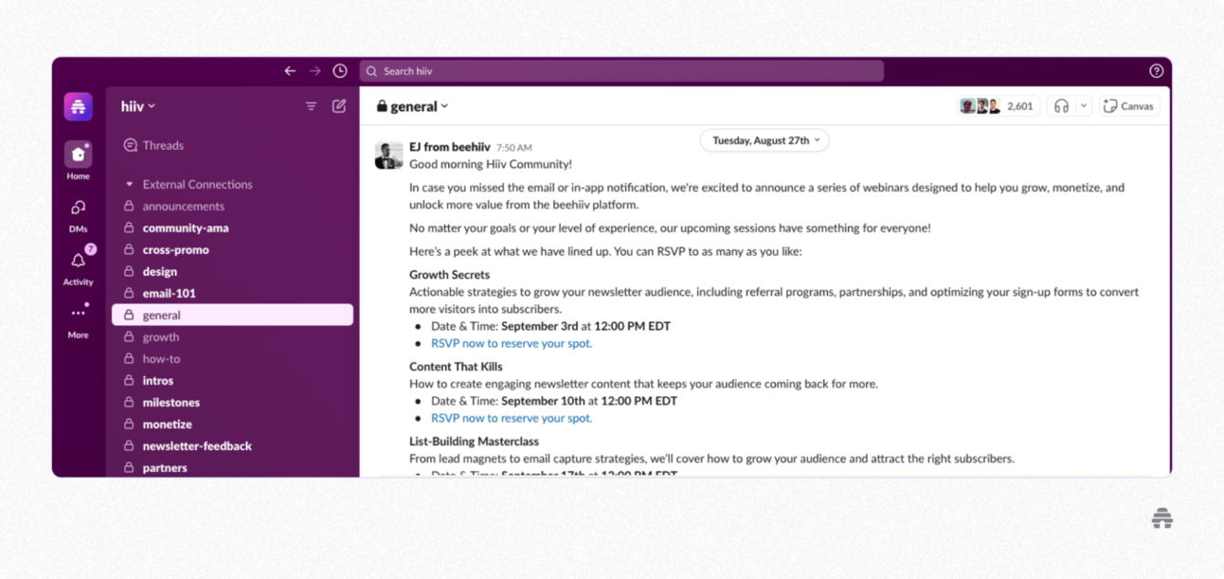1224x579 pixels.
Task: Compose a new message with pencil icon
Action: (339, 106)
